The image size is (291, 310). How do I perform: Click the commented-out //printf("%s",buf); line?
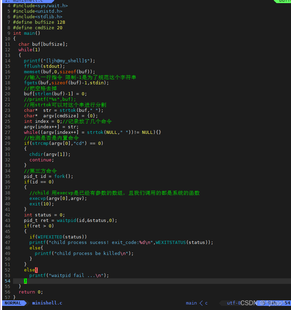[x=50, y=99]
